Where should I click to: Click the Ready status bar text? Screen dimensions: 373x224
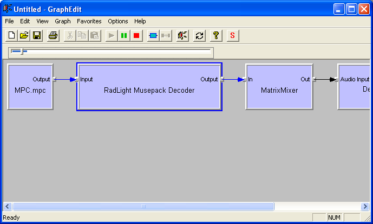(11, 217)
